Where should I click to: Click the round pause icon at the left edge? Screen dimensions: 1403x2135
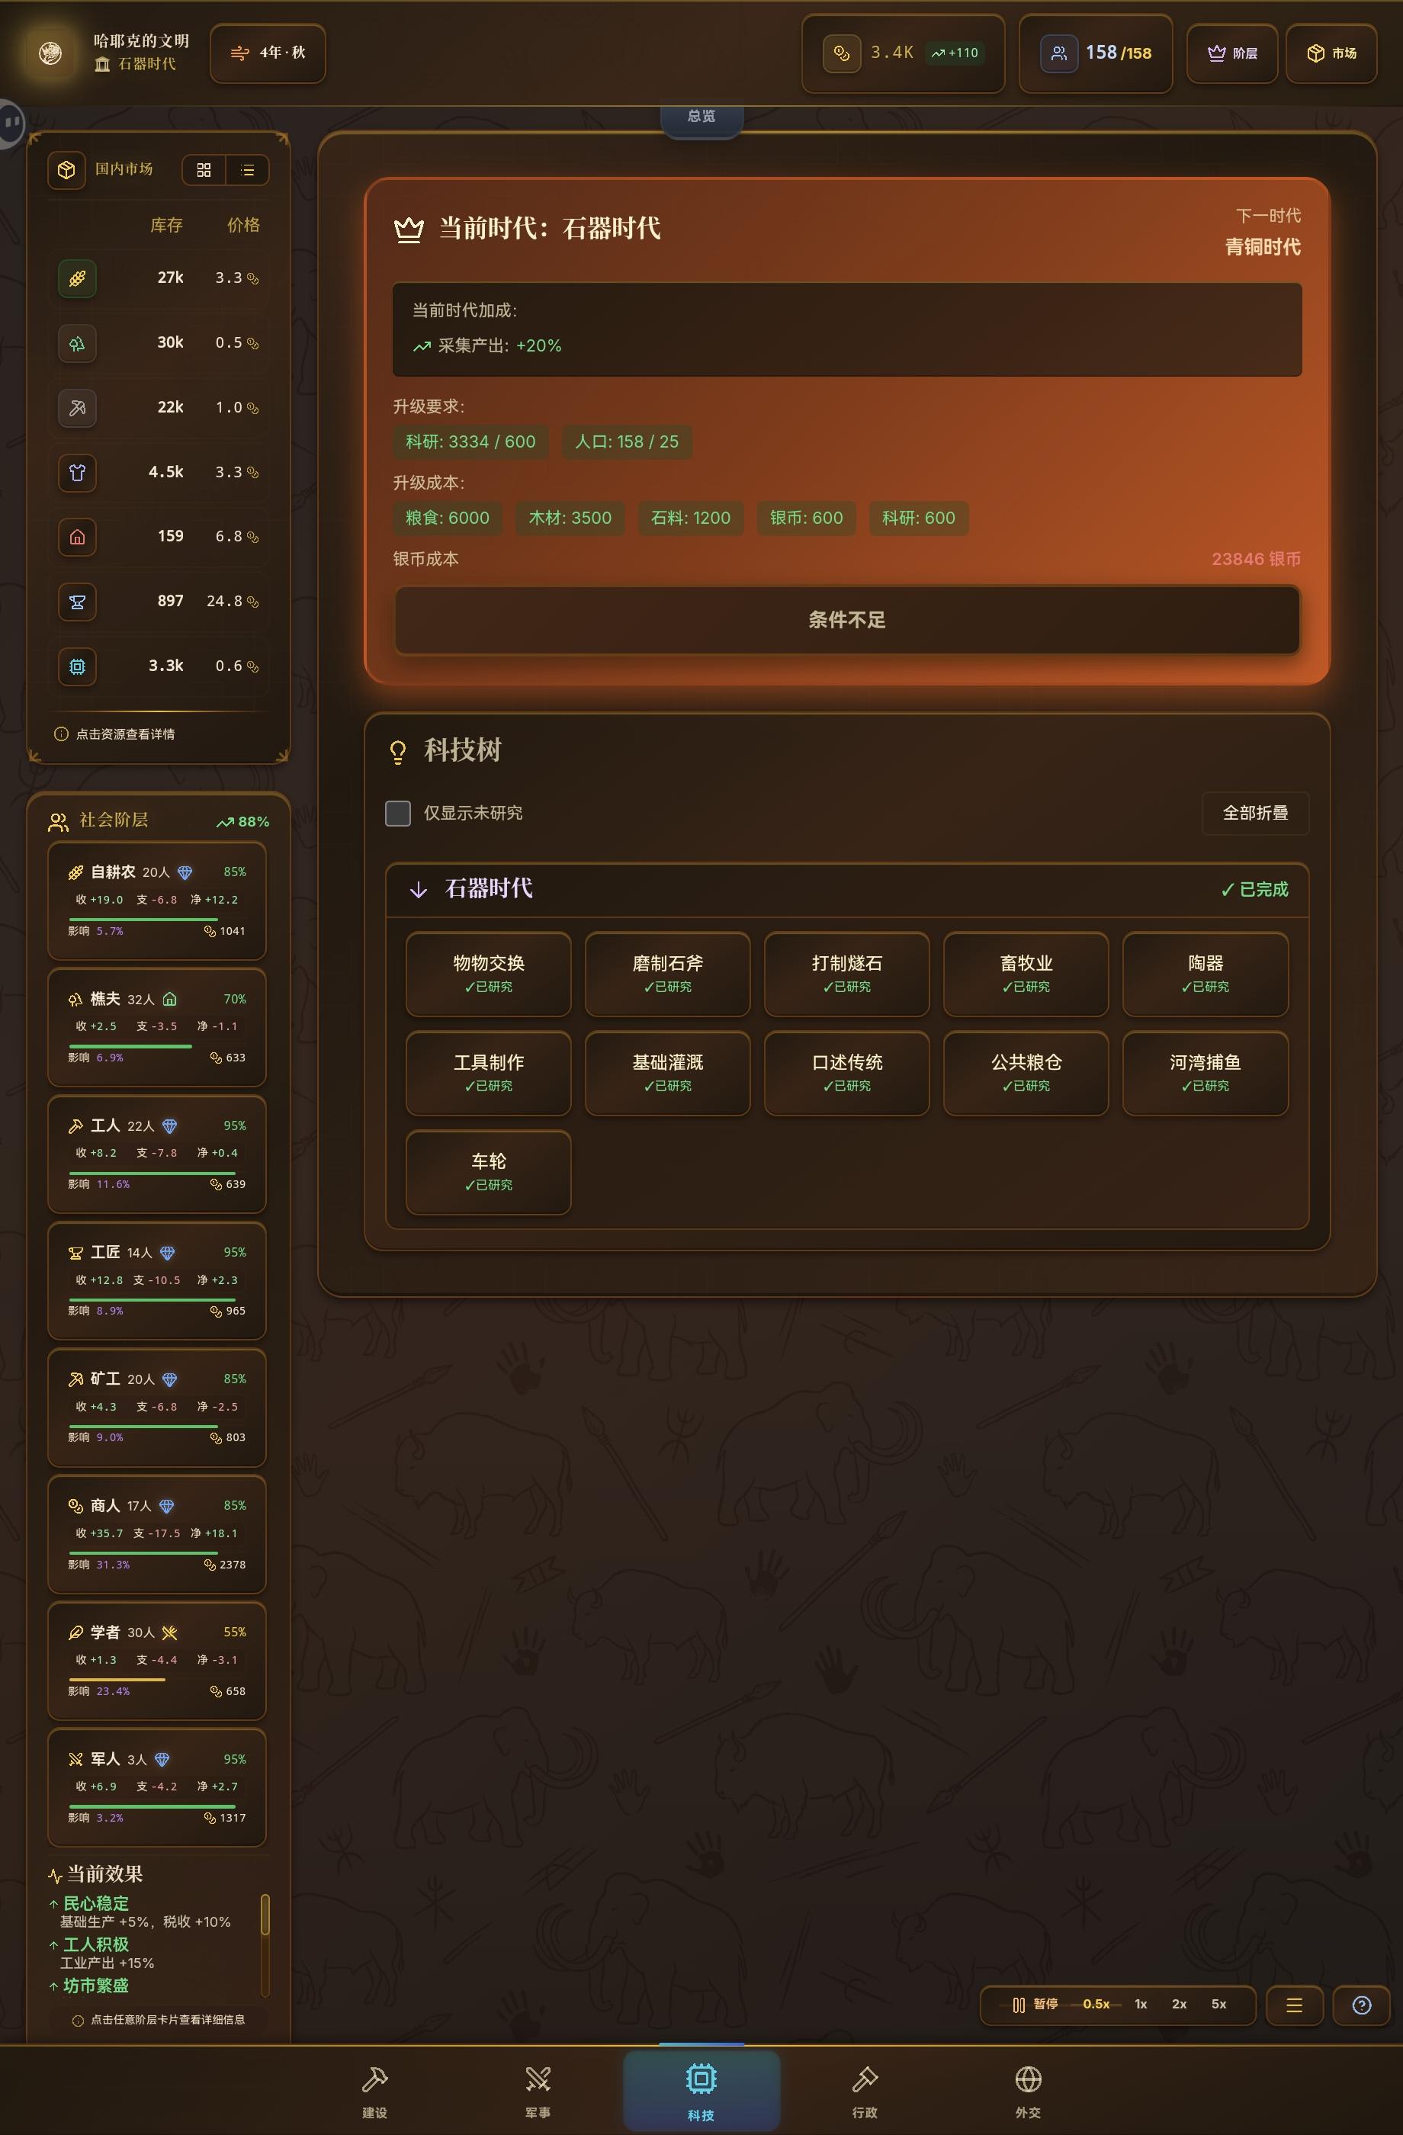pyautogui.click(x=11, y=122)
